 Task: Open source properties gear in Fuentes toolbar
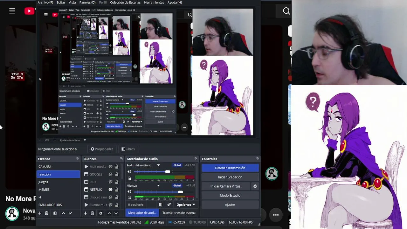[101, 213]
